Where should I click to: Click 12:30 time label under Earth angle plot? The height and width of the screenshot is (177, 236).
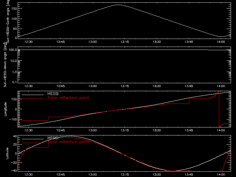(28, 42)
